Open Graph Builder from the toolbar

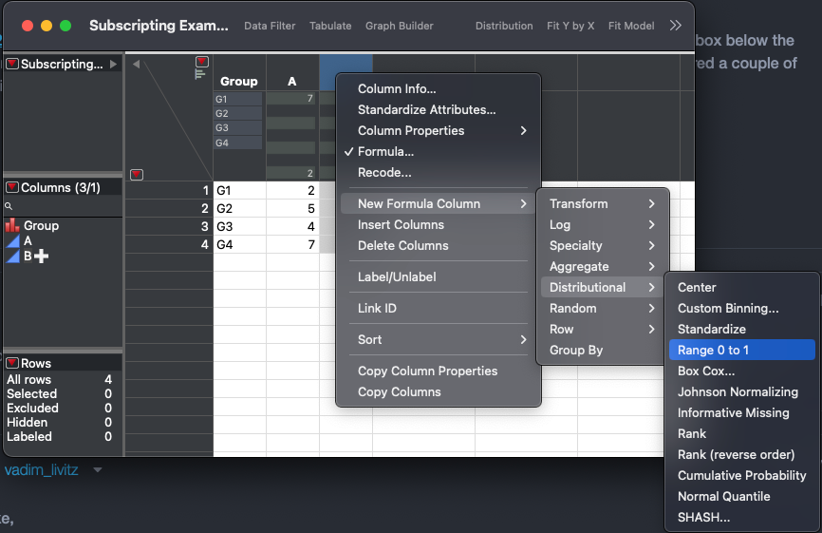pos(399,26)
